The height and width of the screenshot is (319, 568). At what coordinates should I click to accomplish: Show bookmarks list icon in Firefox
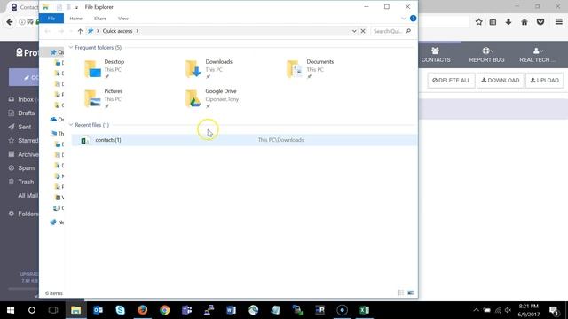(493, 22)
